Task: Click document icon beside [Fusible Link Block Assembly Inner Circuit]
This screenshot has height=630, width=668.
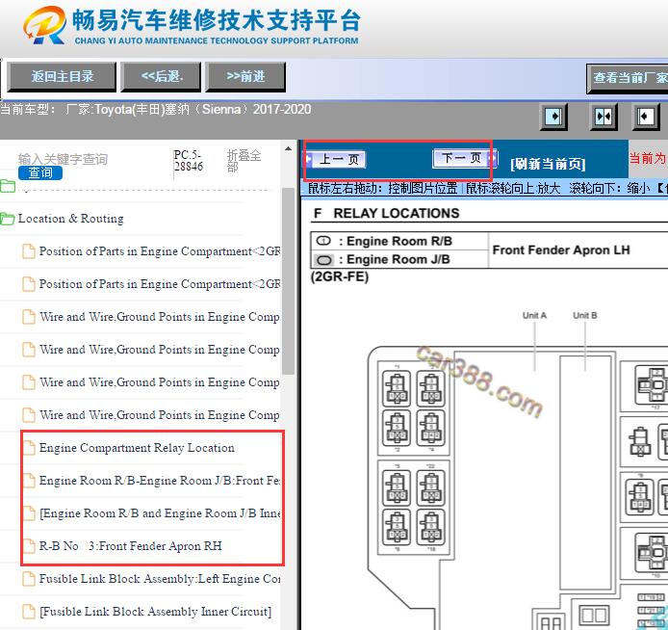Action: (29, 612)
